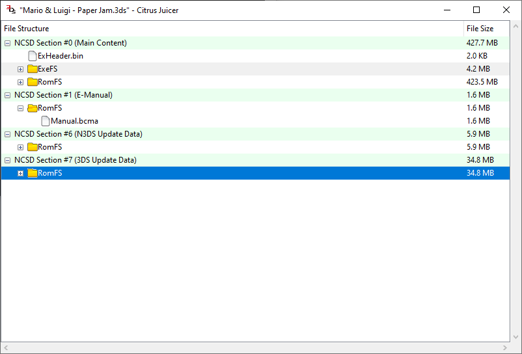Click the ExHeader.bin file icon

point(32,56)
